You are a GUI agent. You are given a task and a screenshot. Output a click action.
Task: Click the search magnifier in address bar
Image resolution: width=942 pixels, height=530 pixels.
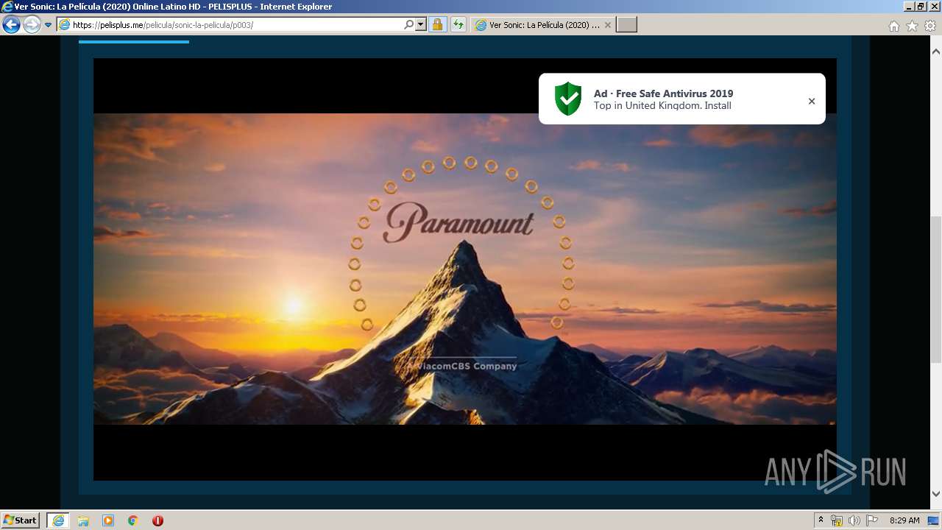(x=409, y=25)
